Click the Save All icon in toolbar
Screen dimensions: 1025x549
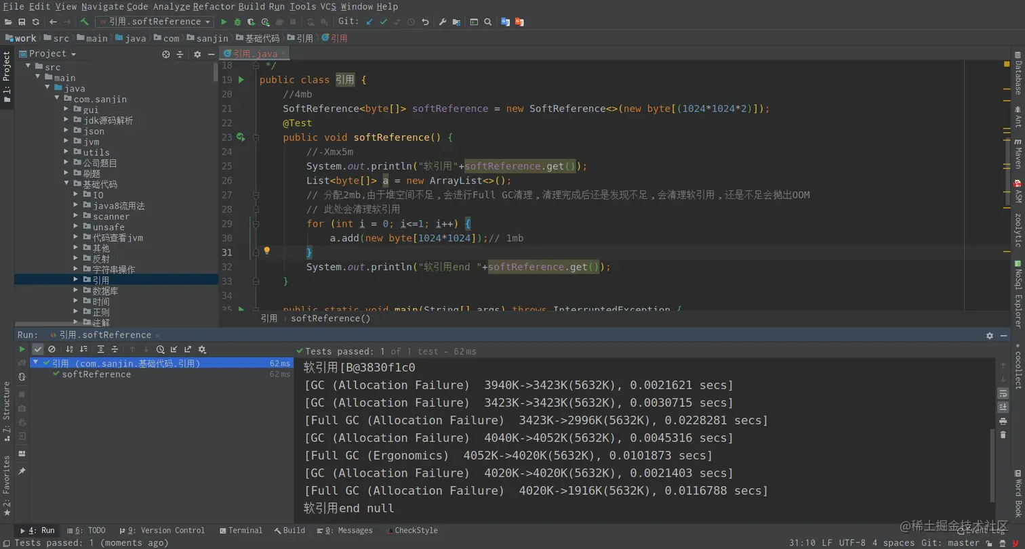pyautogui.click(x=22, y=22)
